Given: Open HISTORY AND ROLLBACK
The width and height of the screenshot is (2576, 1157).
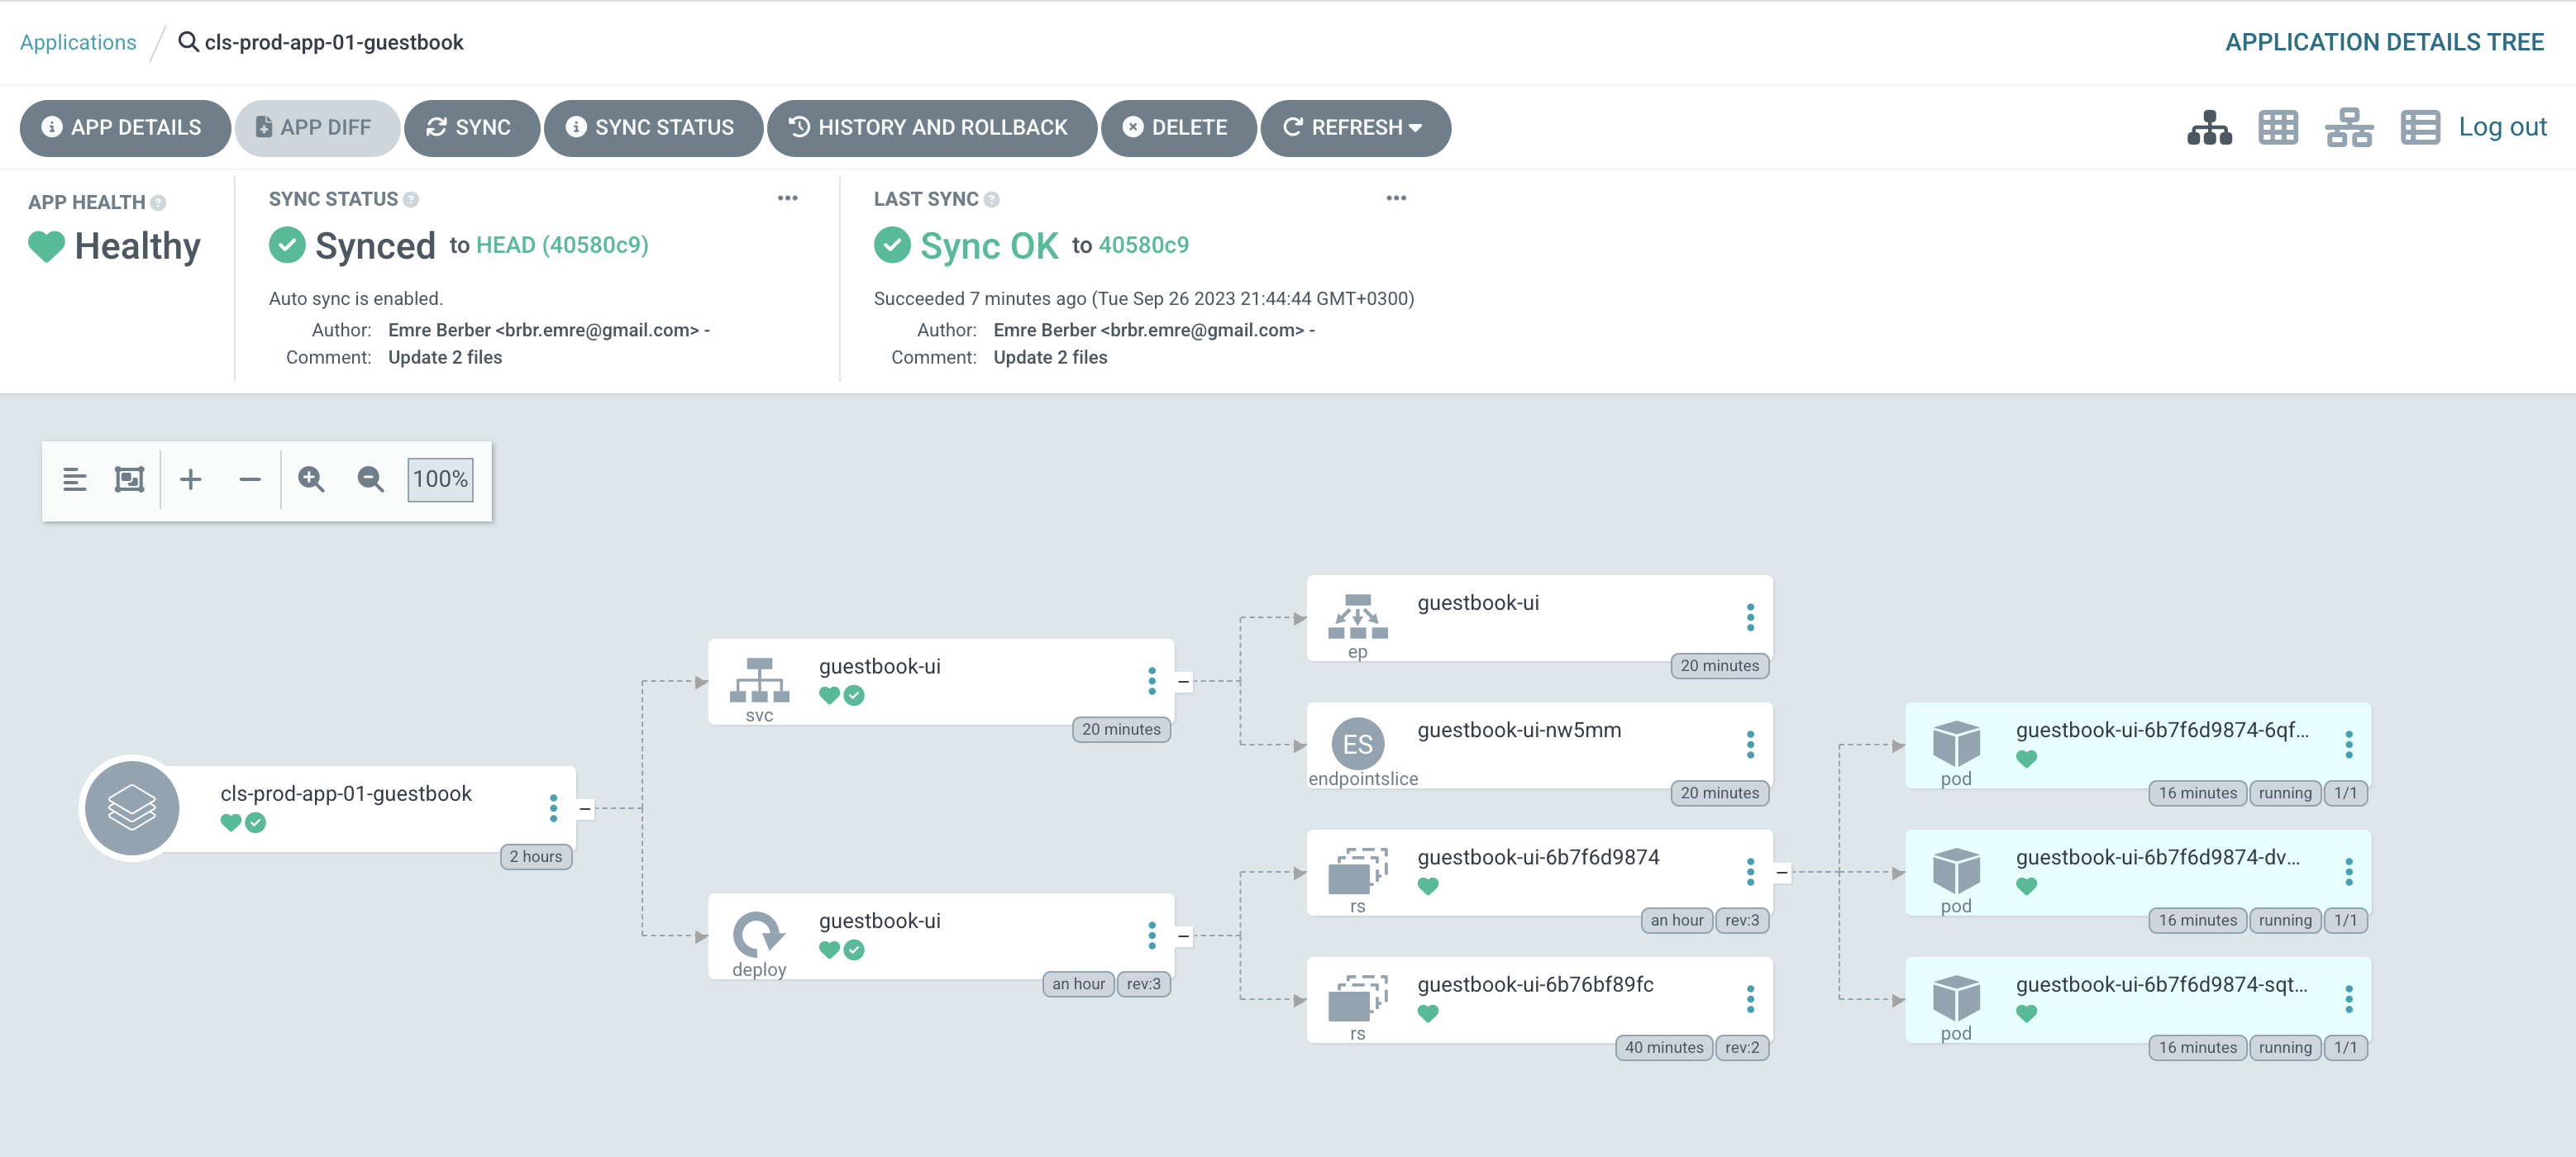Looking at the screenshot, I should [932, 128].
